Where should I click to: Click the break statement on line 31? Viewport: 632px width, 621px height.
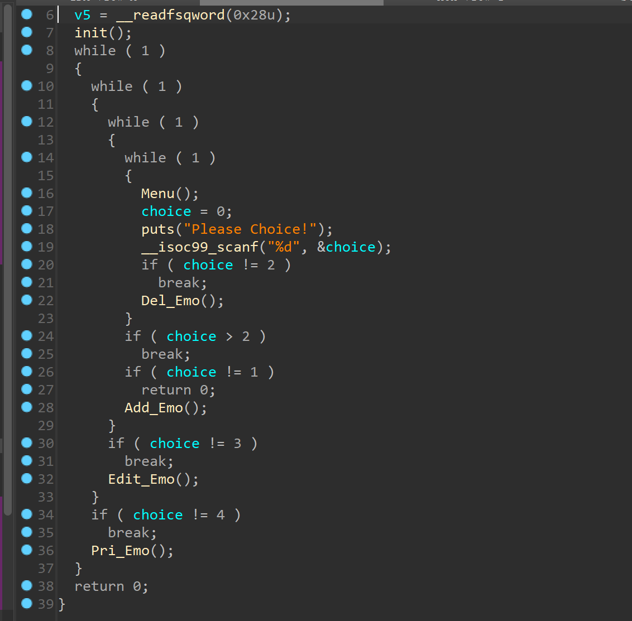point(149,461)
